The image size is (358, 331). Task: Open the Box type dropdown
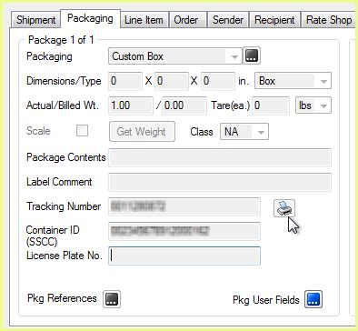[293, 81]
